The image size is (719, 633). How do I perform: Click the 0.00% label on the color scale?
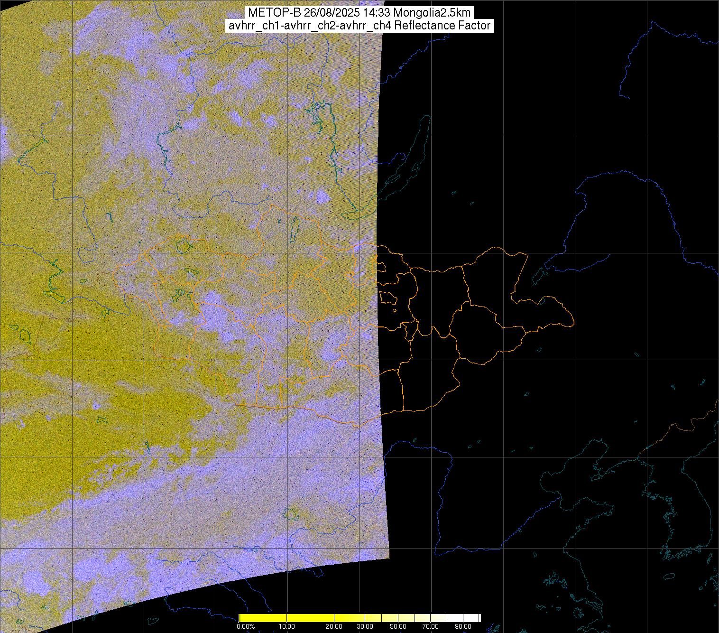pyautogui.click(x=246, y=626)
